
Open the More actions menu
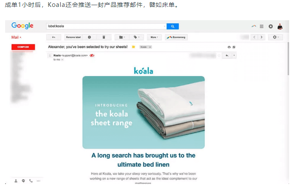pos(154,37)
